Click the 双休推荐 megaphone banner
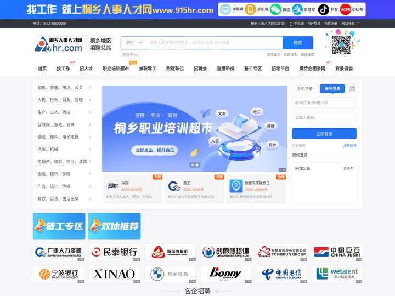Screen dimensions: 395x296 114,226
